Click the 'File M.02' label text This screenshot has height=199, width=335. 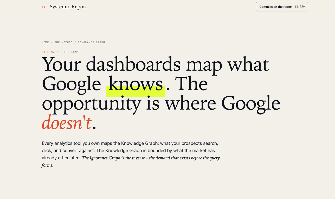(x=50, y=52)
